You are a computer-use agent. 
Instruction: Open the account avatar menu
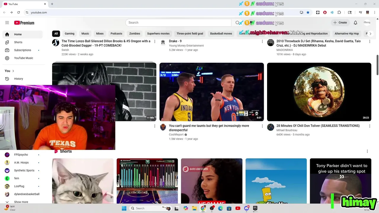coord(367,22)
